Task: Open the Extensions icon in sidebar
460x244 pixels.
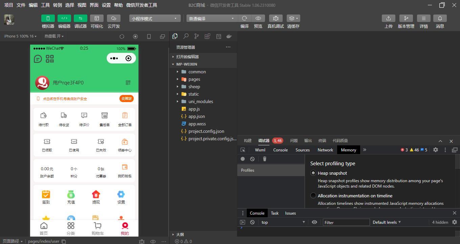Action: pos(207,36)
